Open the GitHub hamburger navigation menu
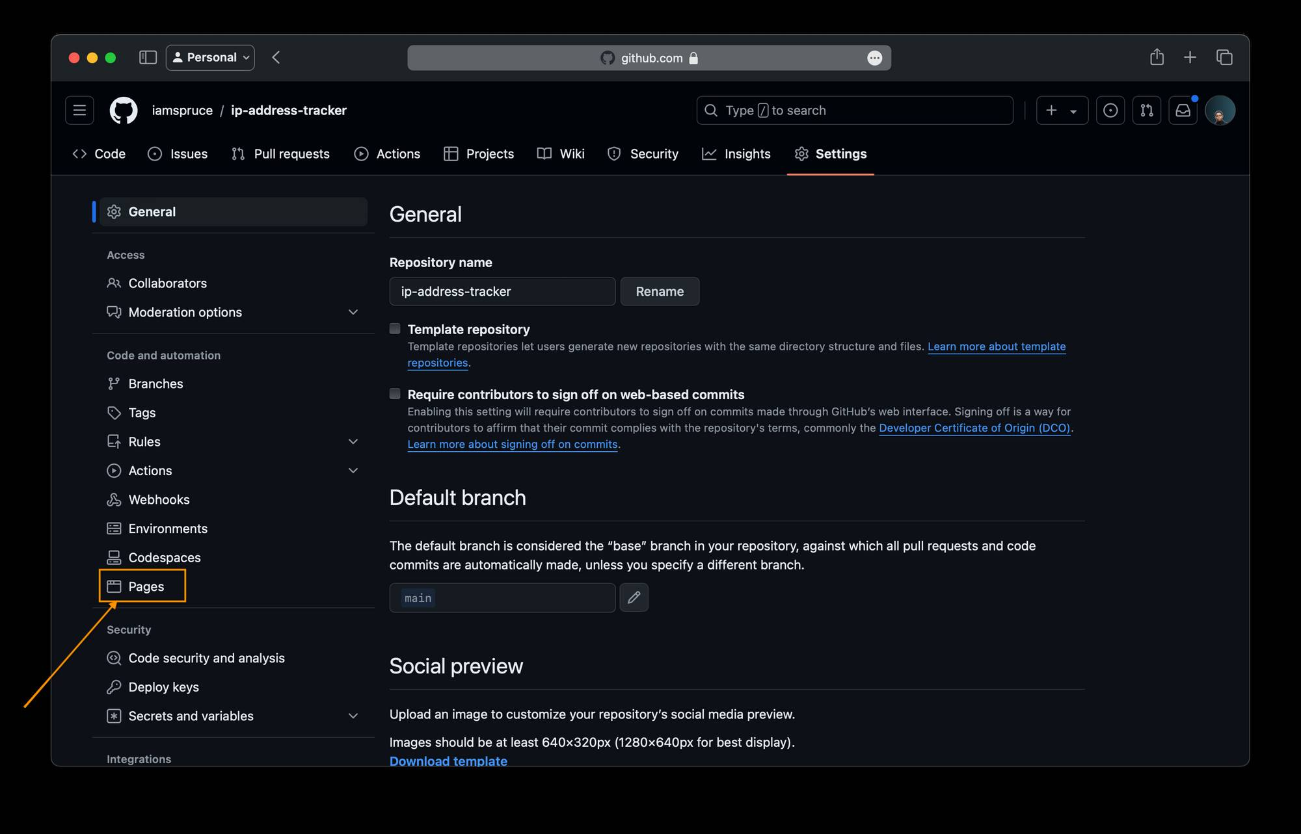The width and height of the screenshot is (1301, 834). [x=79, y=111]
